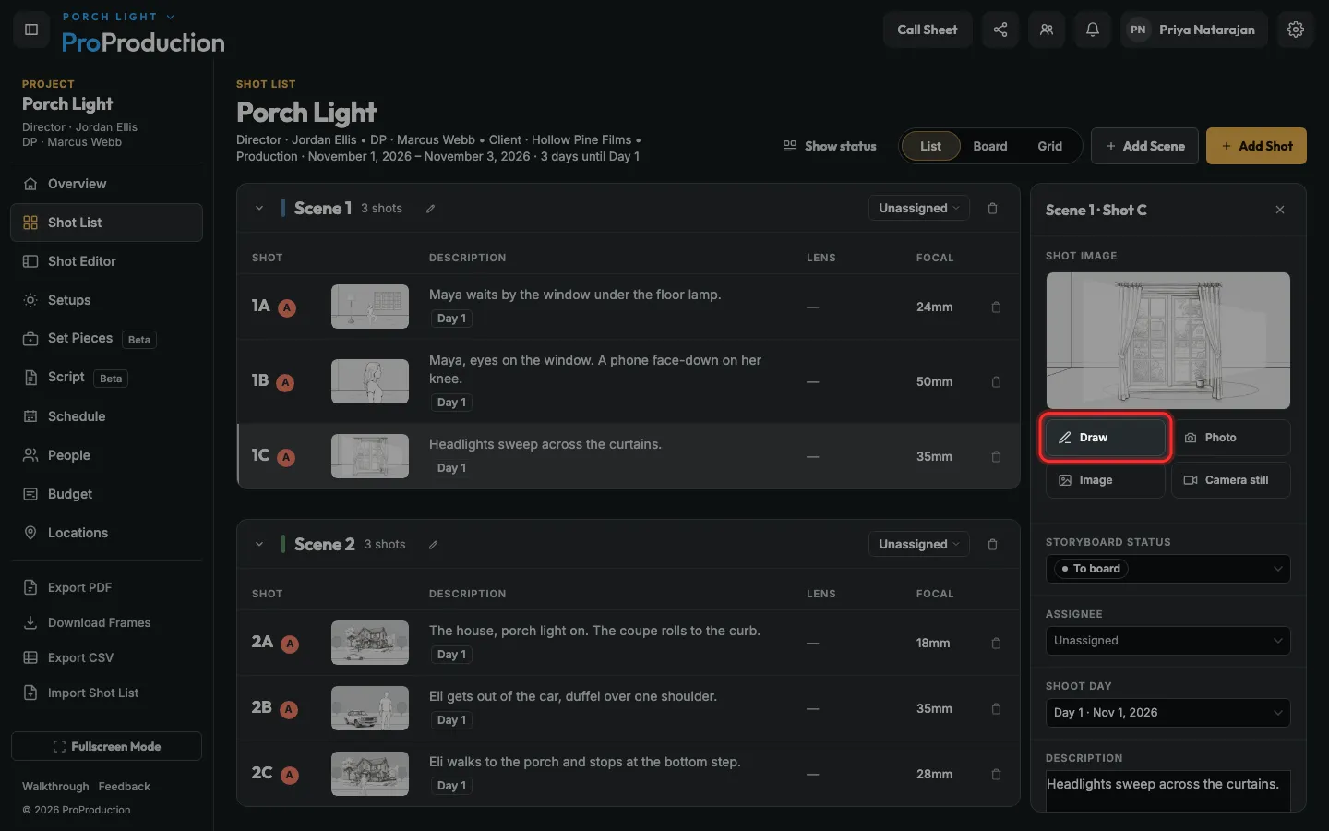Go to Schedule in sidebar
Screen dimensions: 1329x831
point(106,416)
